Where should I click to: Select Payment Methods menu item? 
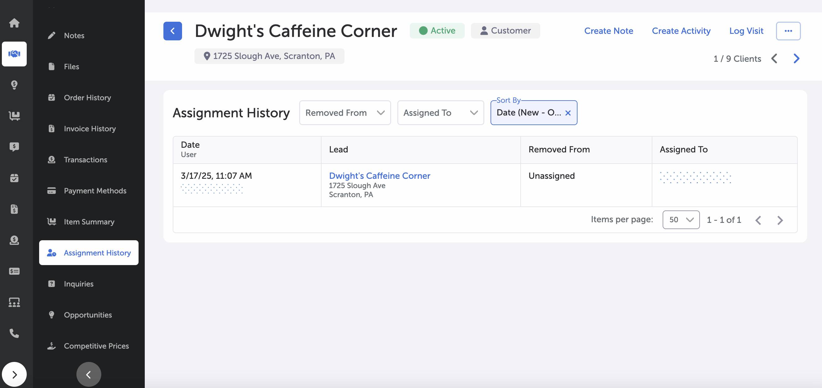[95, 191]
